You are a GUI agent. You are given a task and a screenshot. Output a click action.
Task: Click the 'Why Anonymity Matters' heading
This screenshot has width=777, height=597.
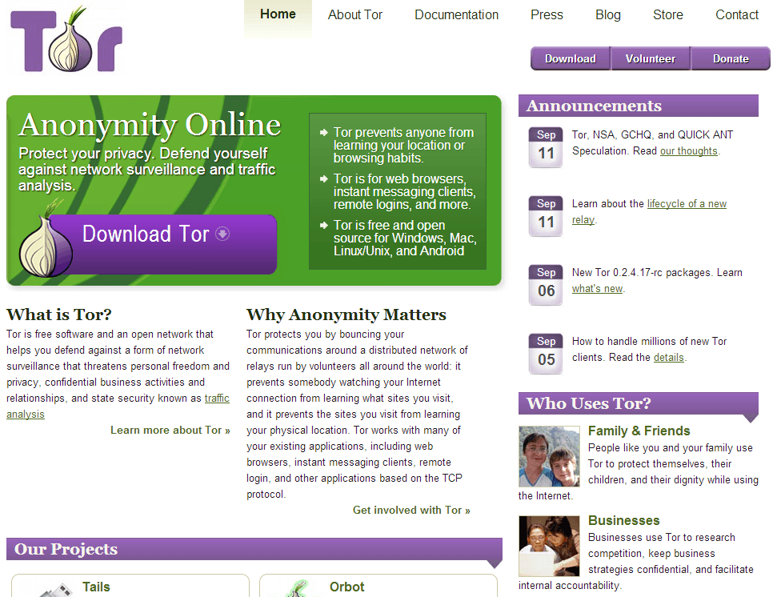tap(346, 315)
